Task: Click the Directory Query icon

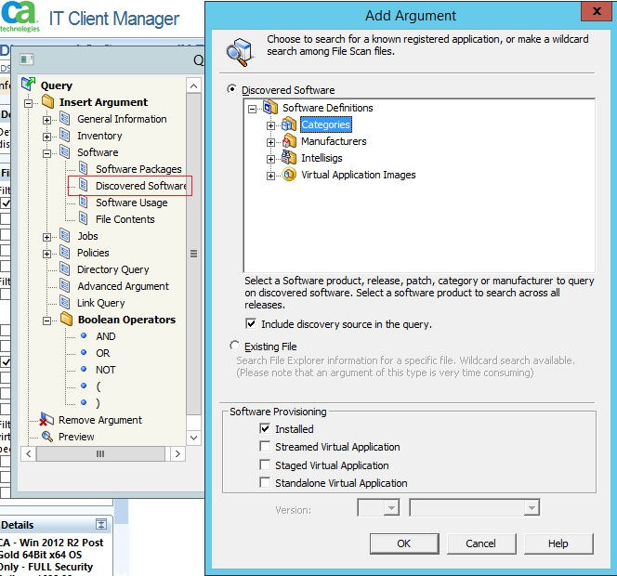Action: pyautogui.click(x=65, y=268)
